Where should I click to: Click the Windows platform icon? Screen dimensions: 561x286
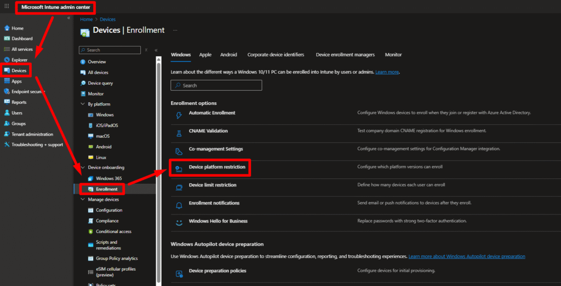(x=90, y=115)
